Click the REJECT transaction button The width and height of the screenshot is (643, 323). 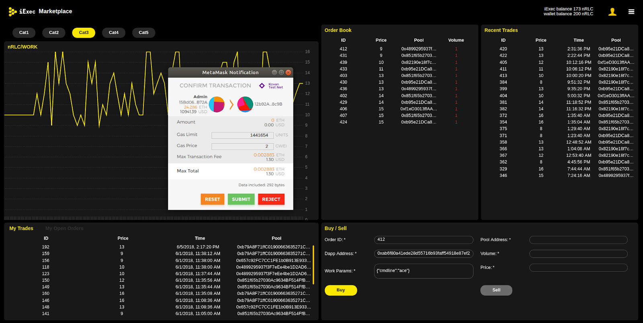(x=271, y=199)
